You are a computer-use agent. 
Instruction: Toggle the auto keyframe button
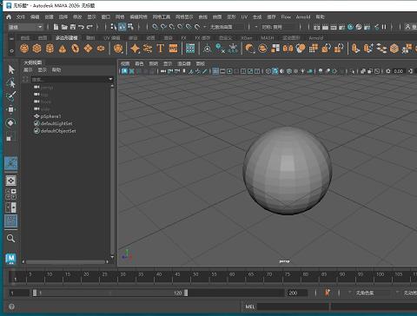click(x=328, y=293)
